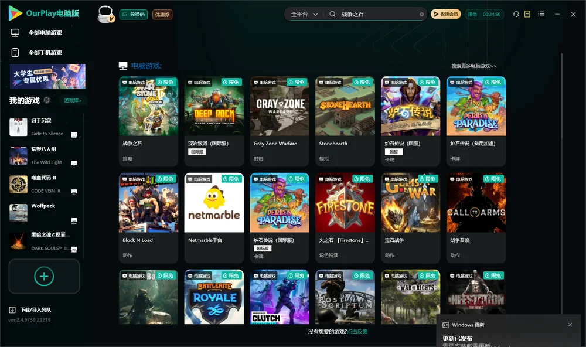Open the Deep Rock Galactic game cover

(x=214, y=106)
